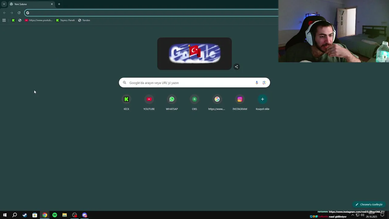Open the YOUTUBE shortcut tile
Viewport: 389px width, 219px height.
click(x=149, y=103)
